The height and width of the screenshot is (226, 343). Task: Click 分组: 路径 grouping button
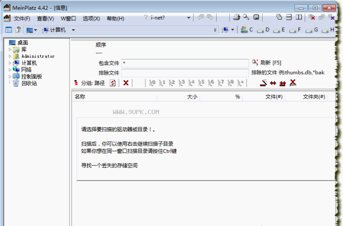pyautogui.click(x=90, y=83)
